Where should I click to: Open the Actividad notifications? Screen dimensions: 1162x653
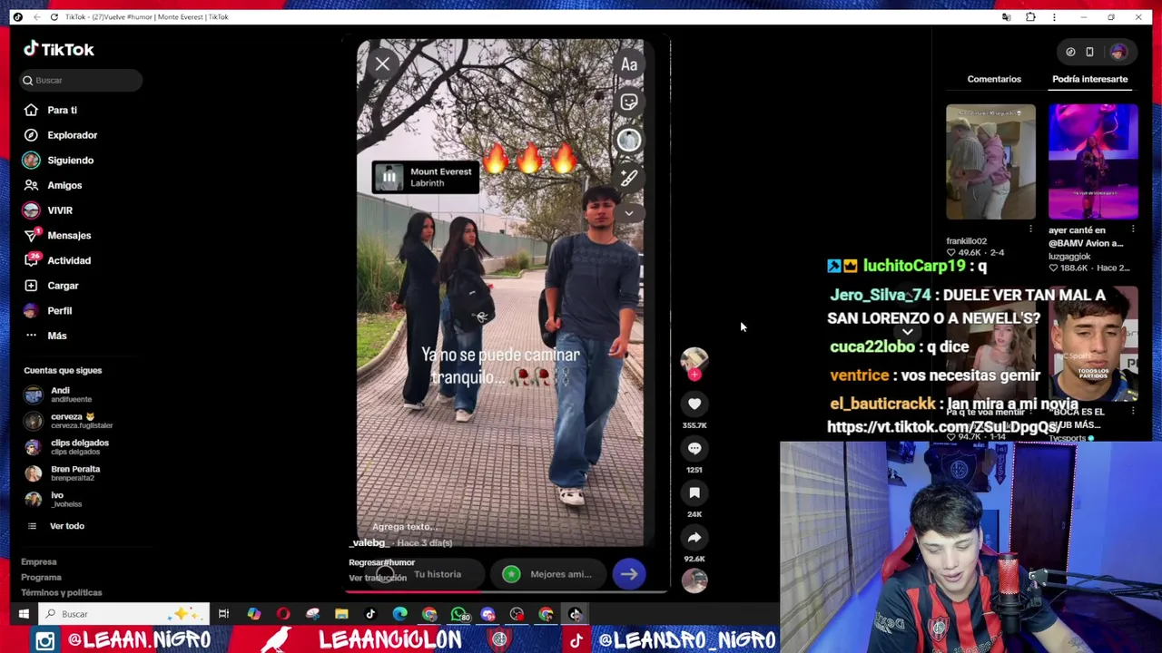[69, 260]
